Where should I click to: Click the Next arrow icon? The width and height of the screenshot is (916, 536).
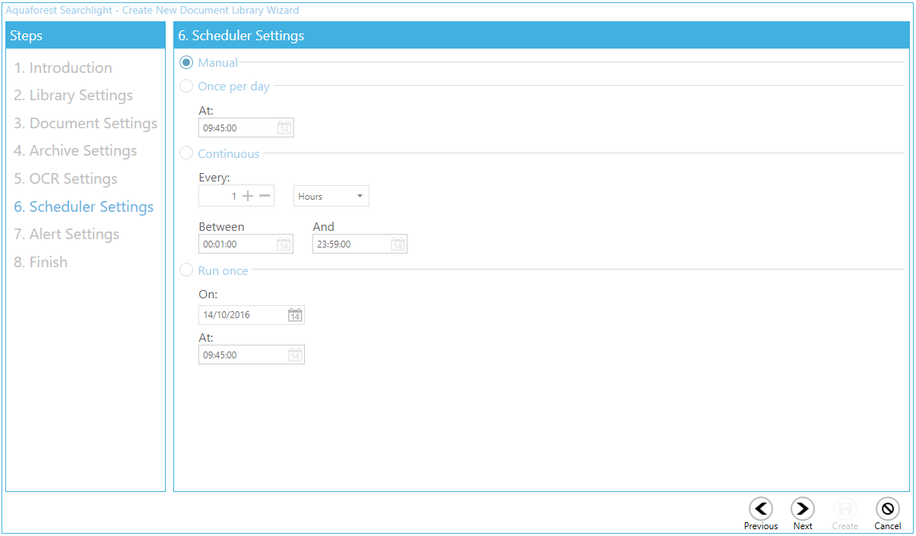(x=803, y=509)
